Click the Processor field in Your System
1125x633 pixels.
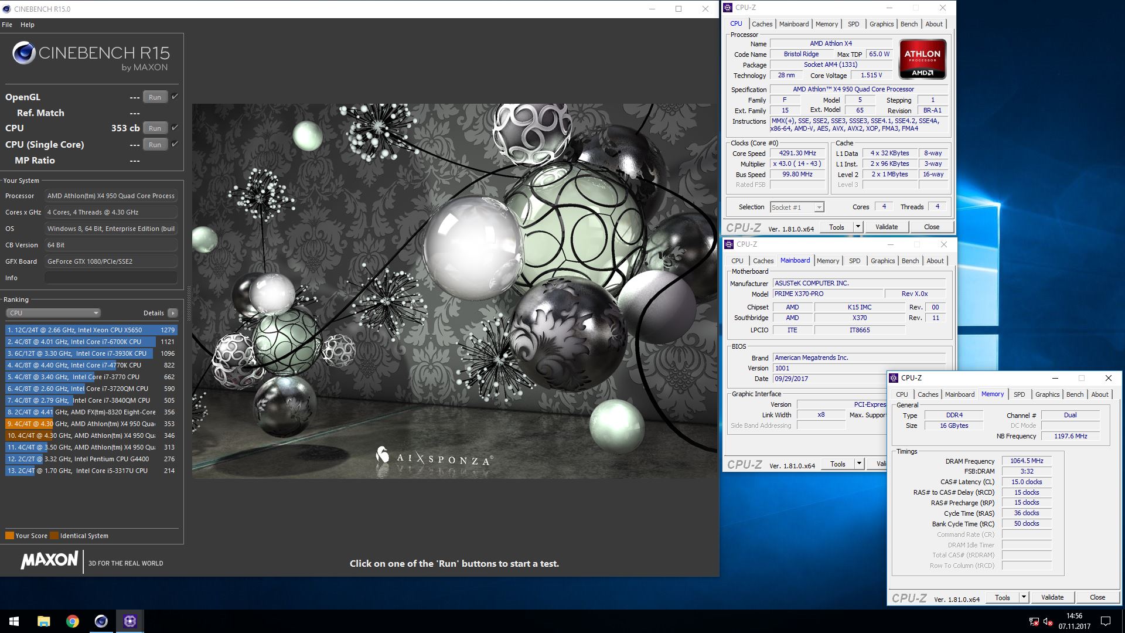click(x=111, y=196)
